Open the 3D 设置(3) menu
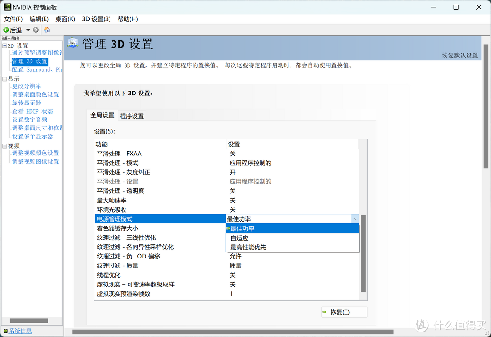This screenshot has width=491, height=337. [96, 19]
